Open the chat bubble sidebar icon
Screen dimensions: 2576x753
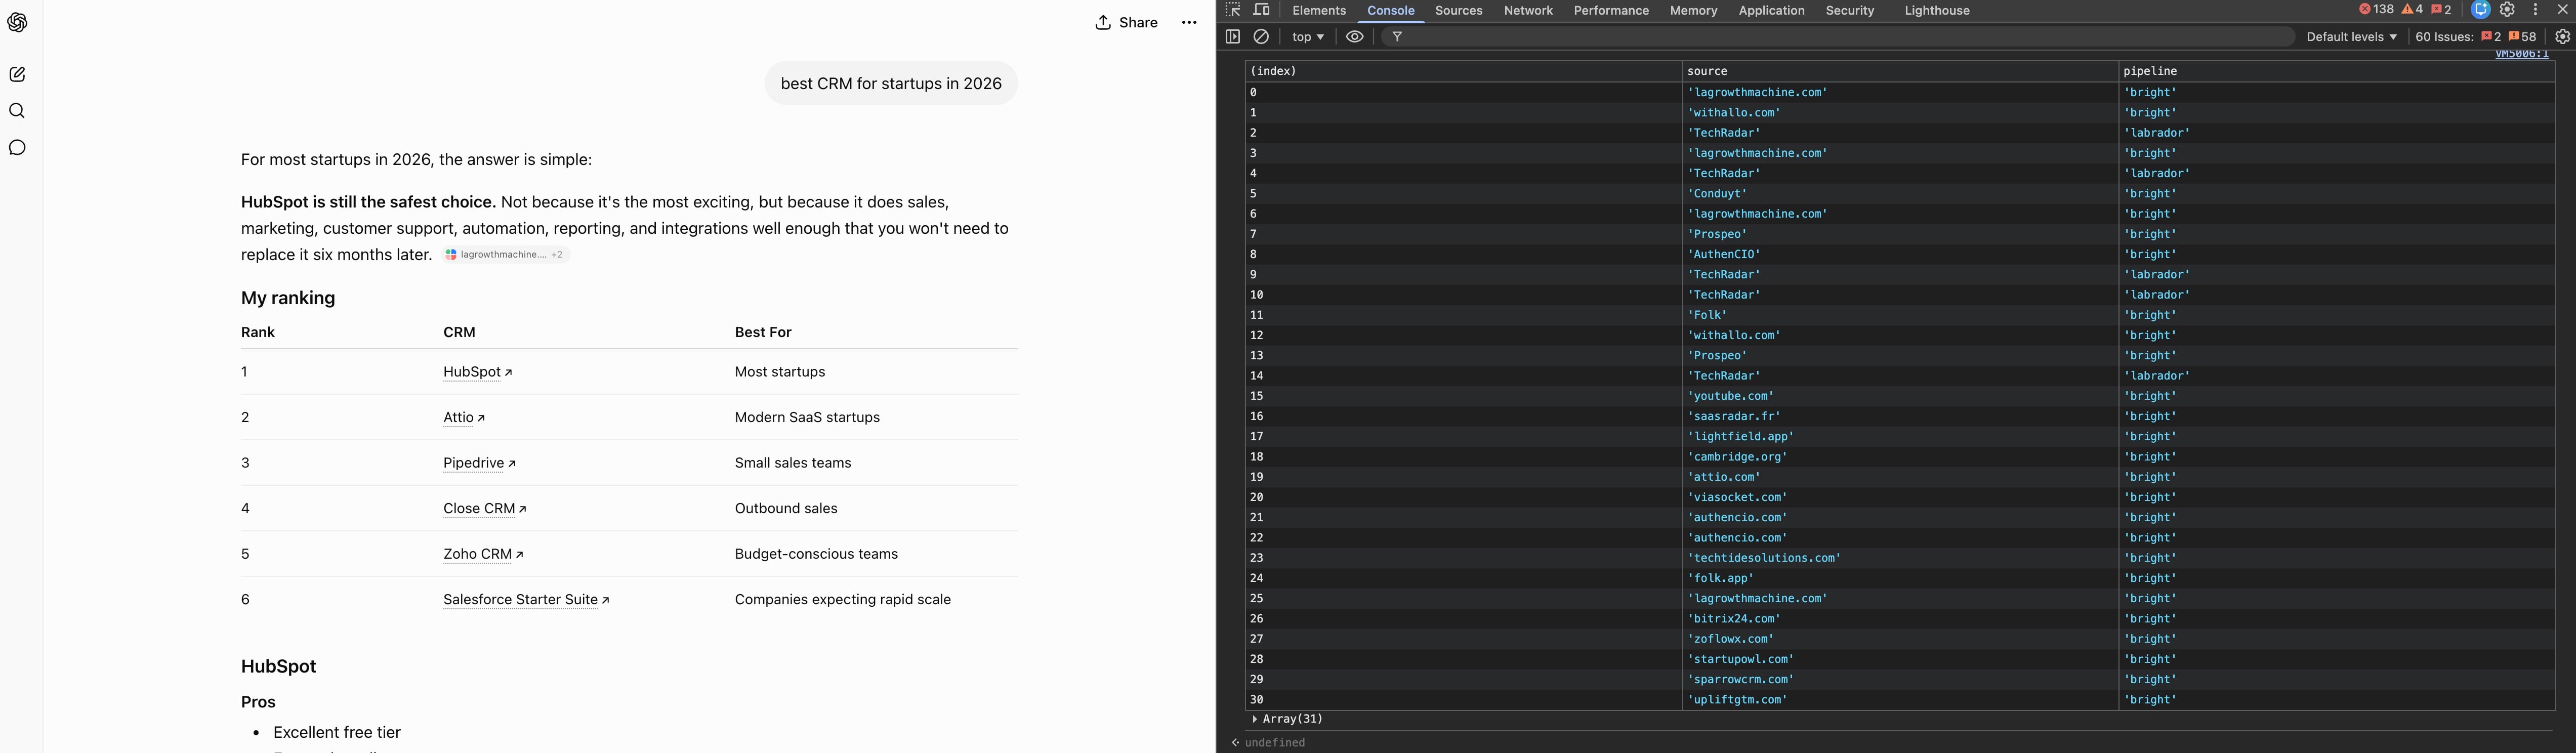(17, 148)
